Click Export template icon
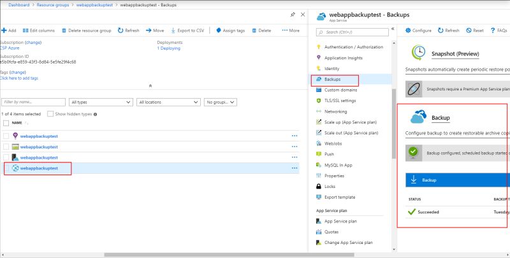The width and height of the screenshot is (510, 258). [319, 197]
